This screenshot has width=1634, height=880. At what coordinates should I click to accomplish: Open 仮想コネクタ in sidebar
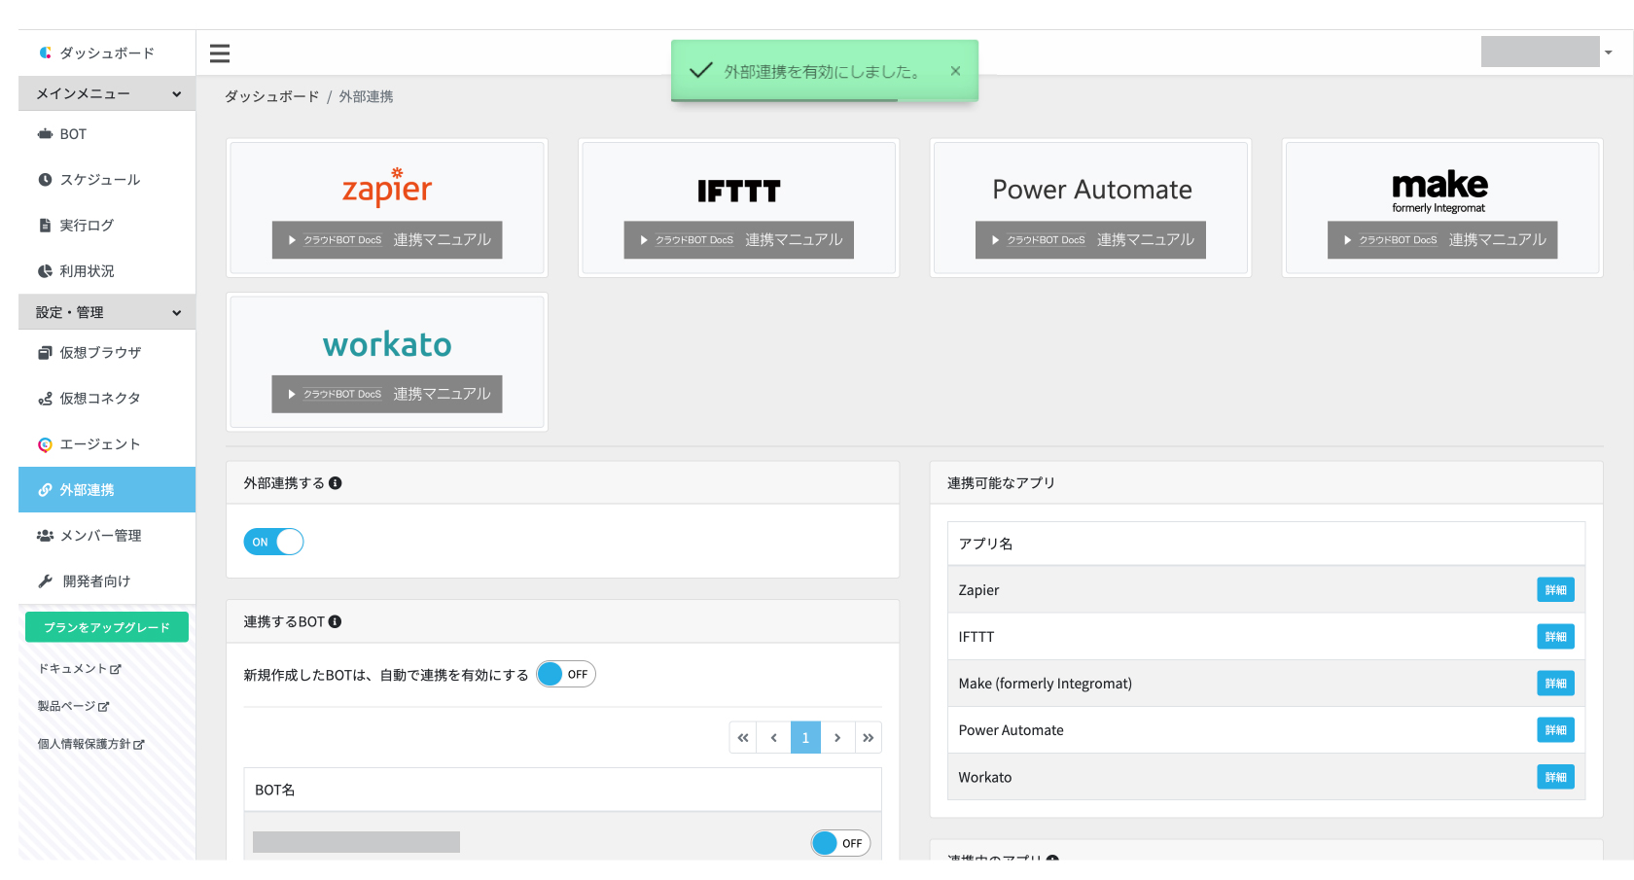coord(107,399)
